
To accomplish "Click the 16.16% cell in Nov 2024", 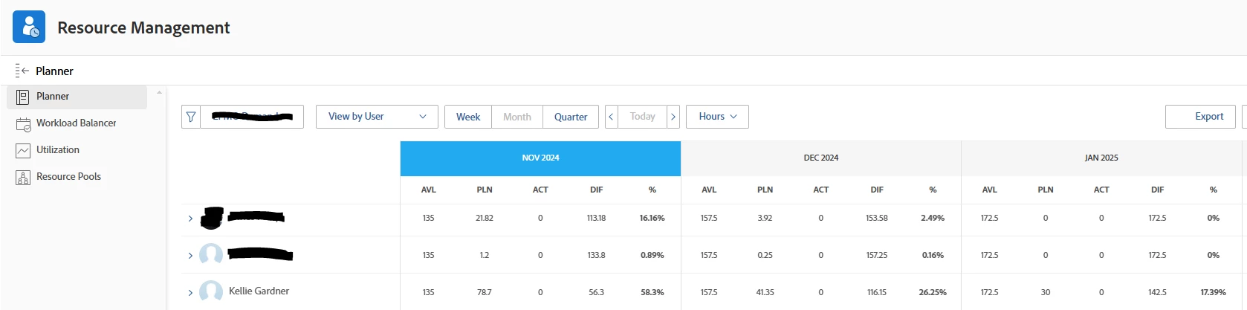I will 652,219.
